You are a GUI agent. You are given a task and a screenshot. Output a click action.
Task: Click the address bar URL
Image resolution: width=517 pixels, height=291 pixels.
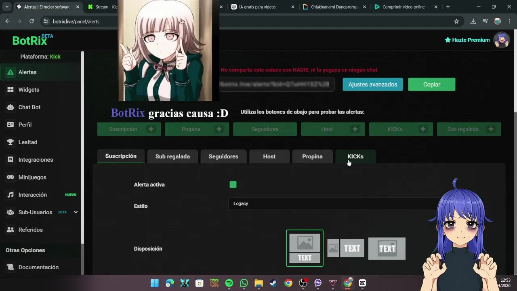click(x=76, y=21)
